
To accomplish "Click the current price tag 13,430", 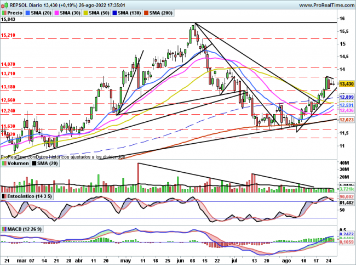I will (346, 83).
